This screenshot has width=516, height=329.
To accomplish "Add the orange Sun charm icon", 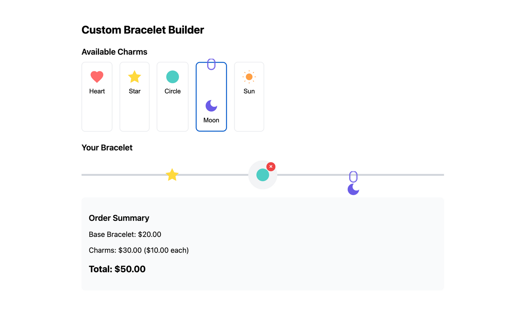I will click(x=249, y=77).
